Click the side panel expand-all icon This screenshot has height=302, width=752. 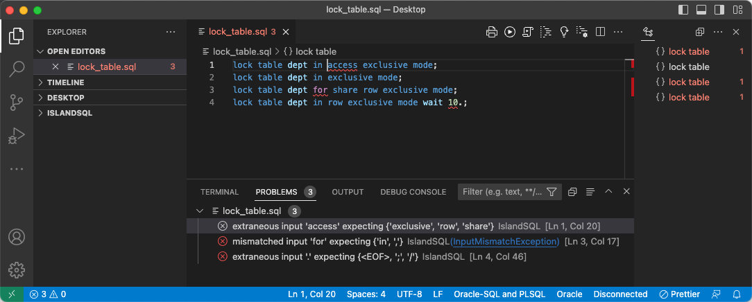(700, 32)
